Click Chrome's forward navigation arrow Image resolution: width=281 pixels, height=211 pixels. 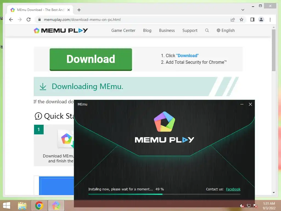pyautogui.click(x=20, y=20)
